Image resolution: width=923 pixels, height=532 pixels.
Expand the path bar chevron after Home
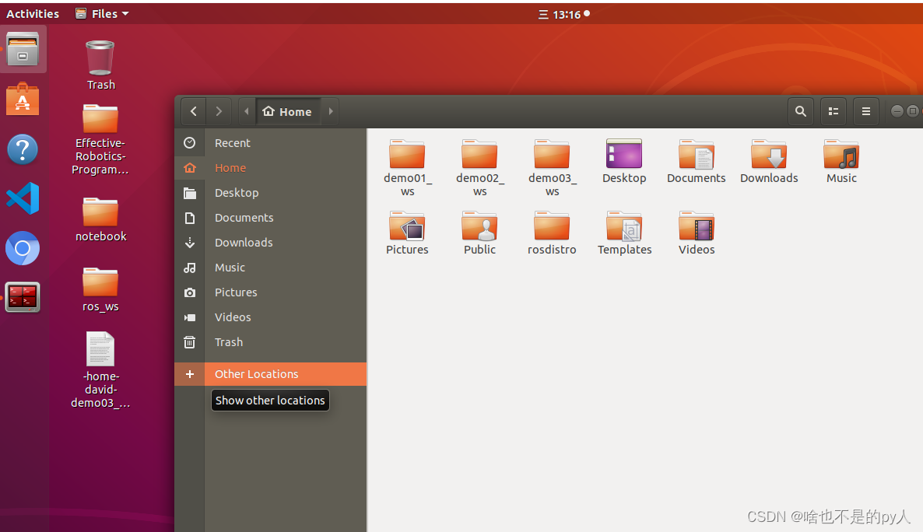[x=330, y=111]
